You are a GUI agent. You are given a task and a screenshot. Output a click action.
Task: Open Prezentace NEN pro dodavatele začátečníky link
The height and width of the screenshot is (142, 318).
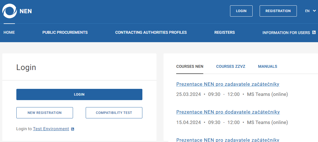click(x=228, y=112)
